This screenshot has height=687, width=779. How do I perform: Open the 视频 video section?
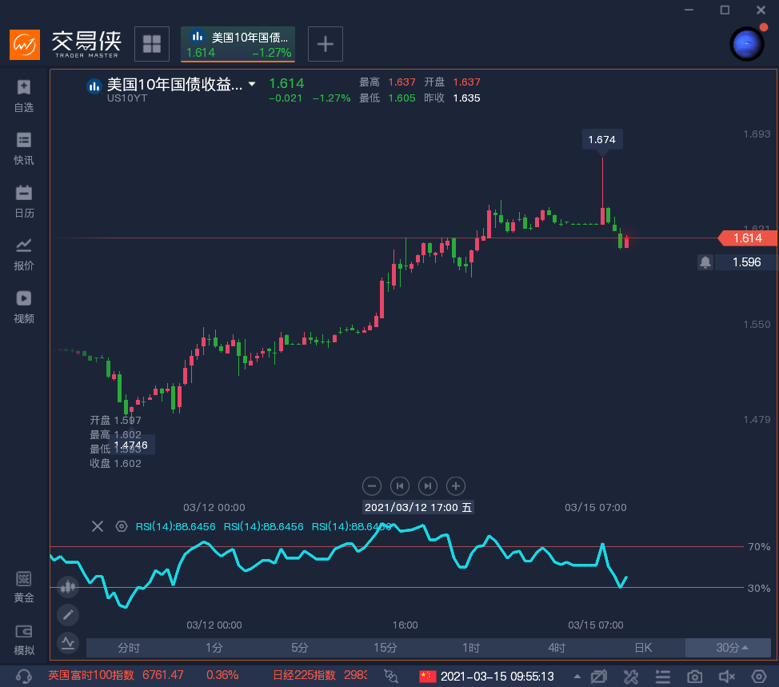pos(23,305)
